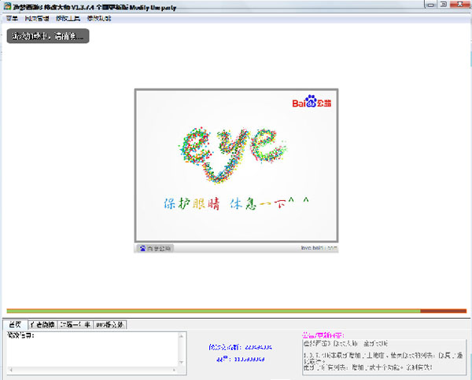Open the first menu in the menu bar
The height and width of the screenshot is (380, 472).
(12, 18)
